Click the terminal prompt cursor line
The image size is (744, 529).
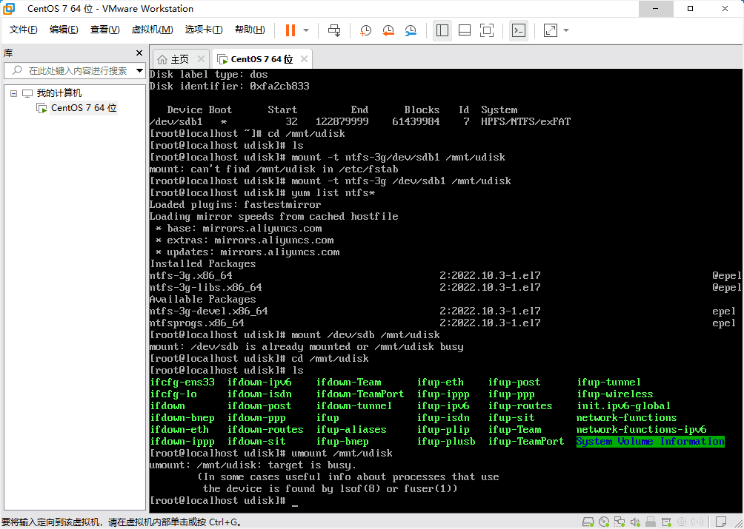point(224,501)
